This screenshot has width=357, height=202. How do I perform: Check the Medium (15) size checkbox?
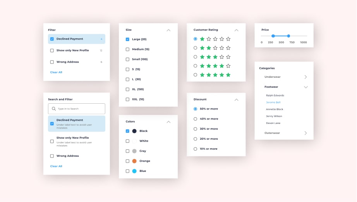127,50
